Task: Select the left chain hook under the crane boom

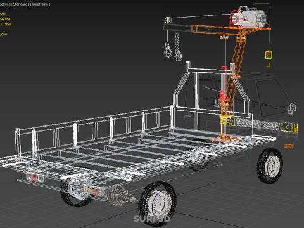Action: (168, 50)
